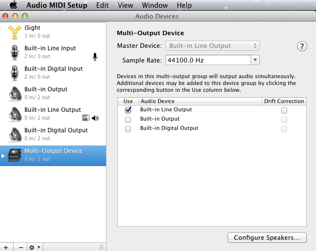Open the Apple menu
Viewport: 316px width, 251px height.
click(x=14, y=5)
